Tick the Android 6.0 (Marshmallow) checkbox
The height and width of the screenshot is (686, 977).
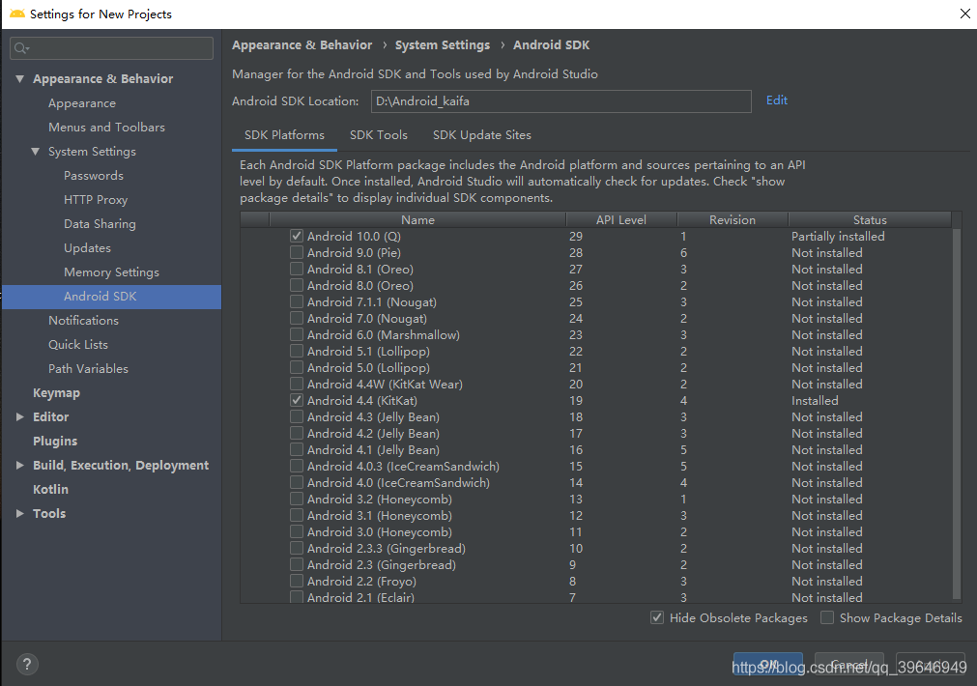[297, 334]
